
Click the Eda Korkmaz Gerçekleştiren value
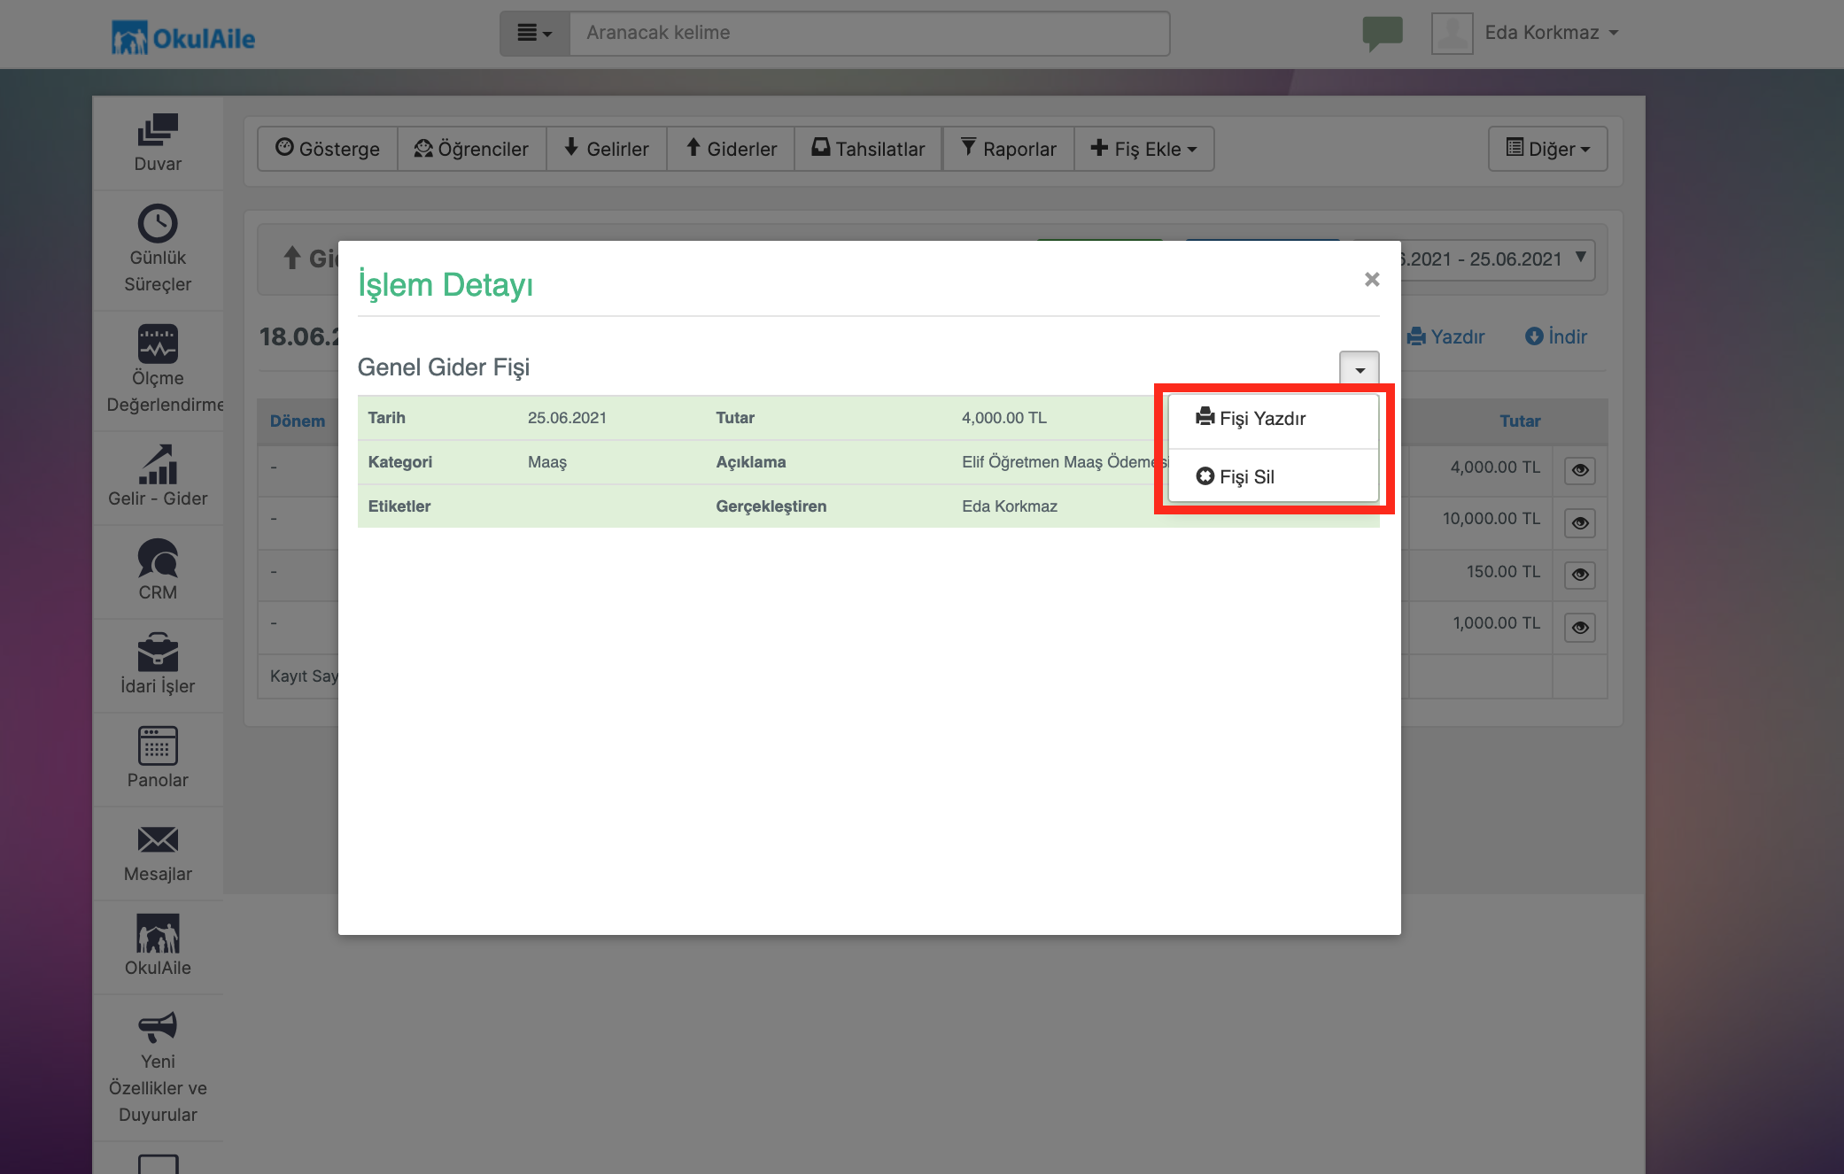pos(1010,506)
